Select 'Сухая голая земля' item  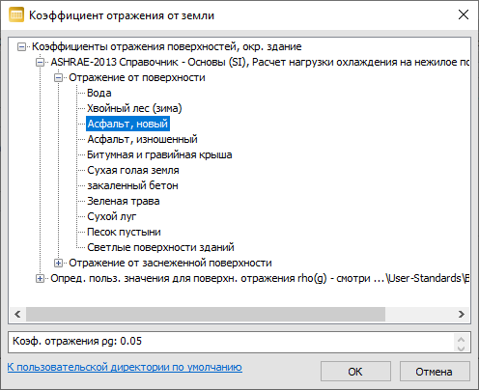pos(133,170)
